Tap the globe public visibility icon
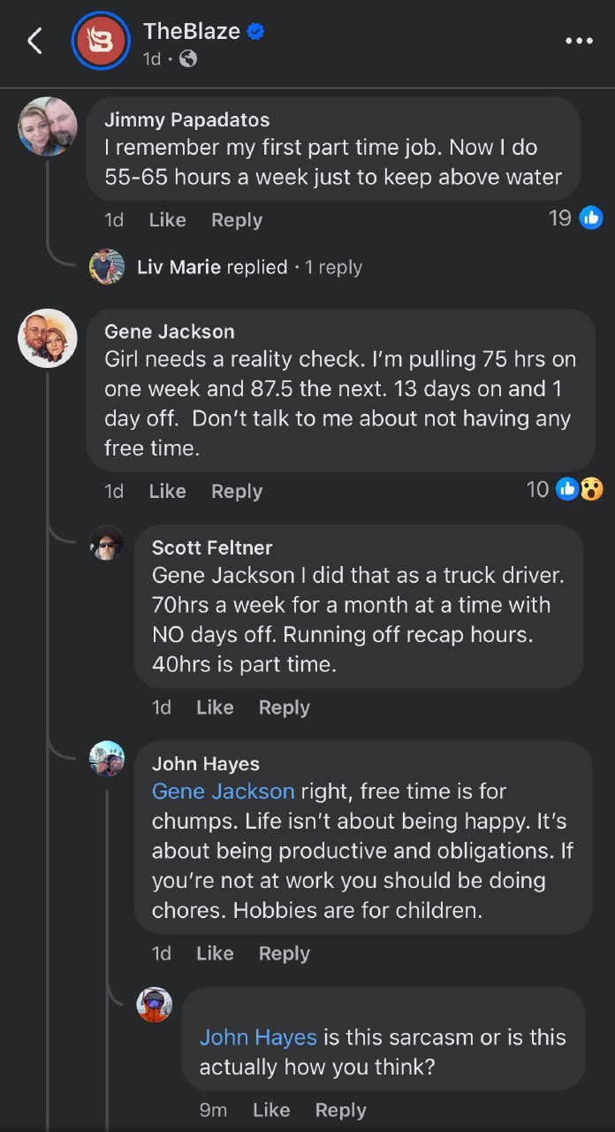The width and height of the screenshot is (615, 1132). point(187,59)
